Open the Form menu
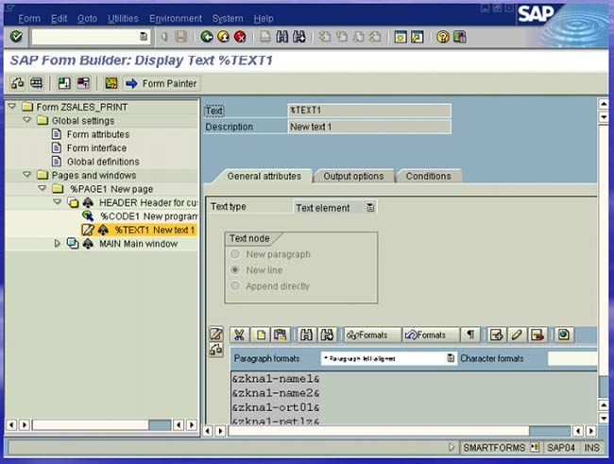The image size is (614, 464). click(29, 18)
